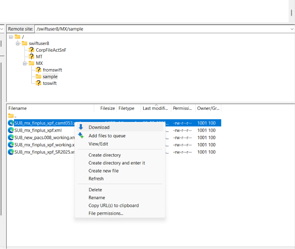Click the Add files to queue icon
The width and height of the screenshot is (295, 249).
[81, 135]
